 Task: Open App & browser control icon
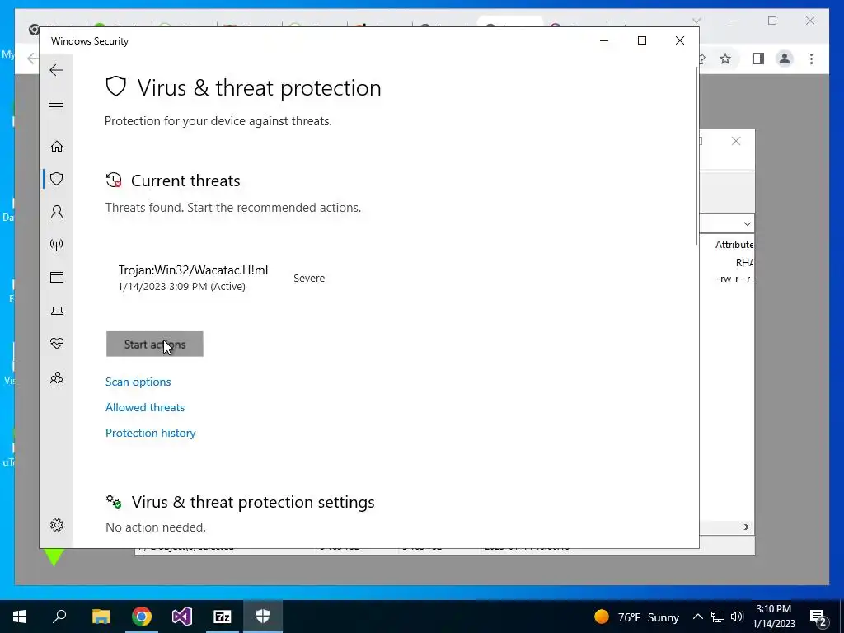[x=57, y=277]
